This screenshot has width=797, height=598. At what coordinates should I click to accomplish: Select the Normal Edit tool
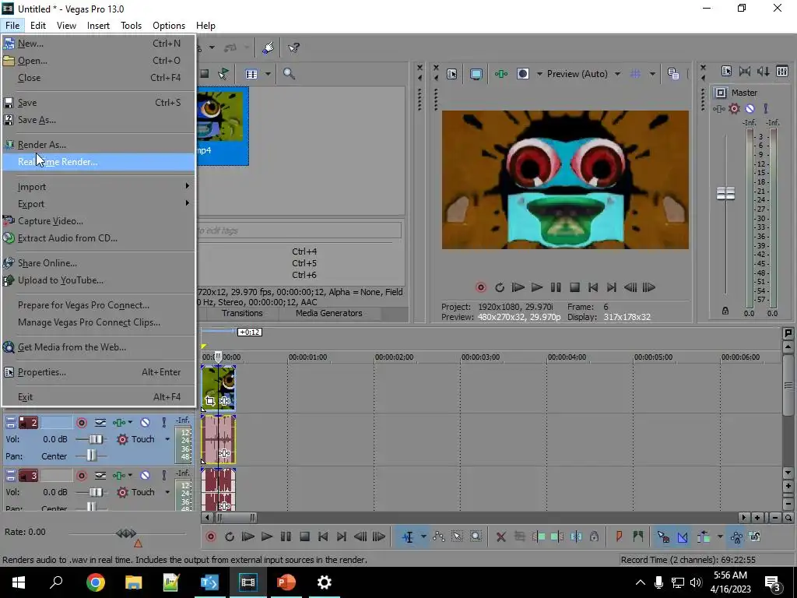408,536
